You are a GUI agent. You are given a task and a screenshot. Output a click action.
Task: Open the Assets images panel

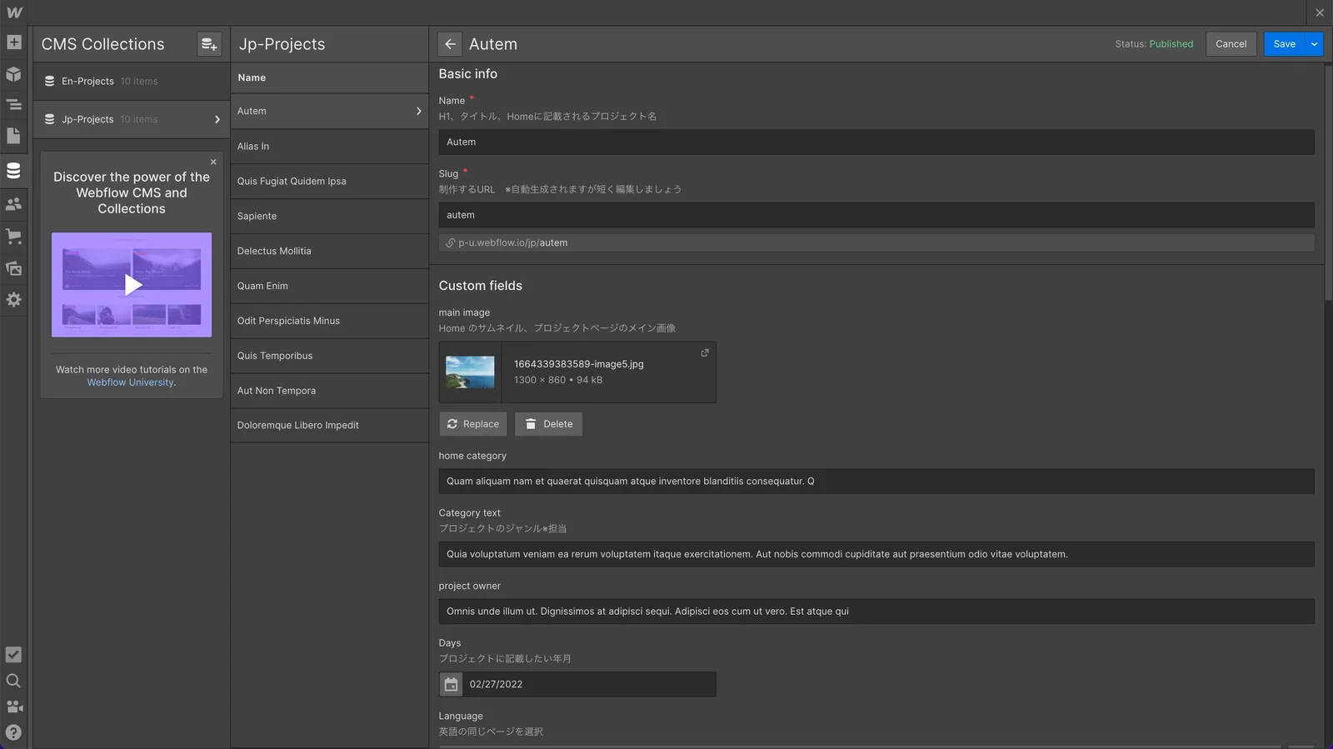[x=14, y=268]
